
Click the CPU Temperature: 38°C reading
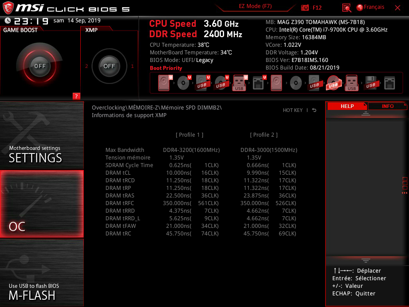coord(179,45)
